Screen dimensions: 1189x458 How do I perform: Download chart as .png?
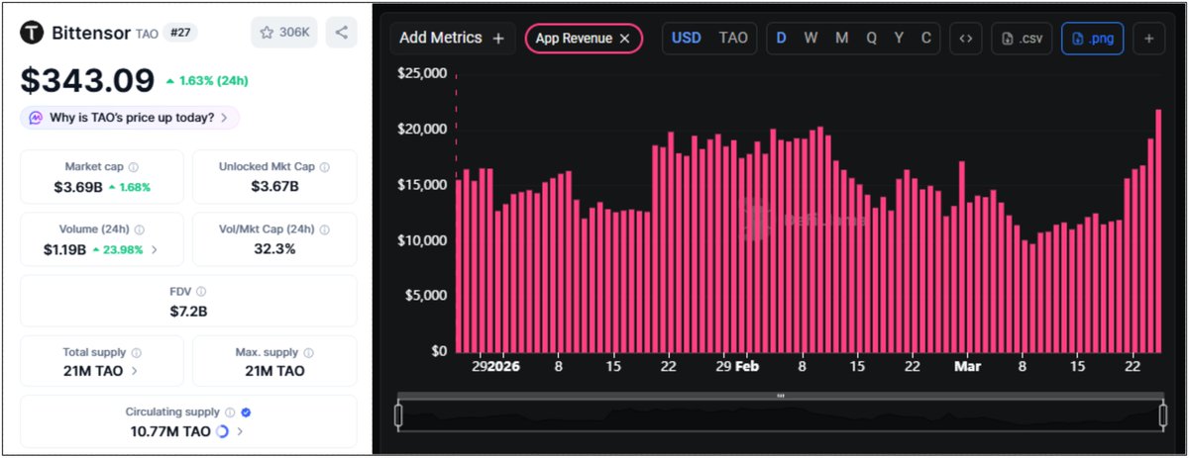pos(1093,39)
